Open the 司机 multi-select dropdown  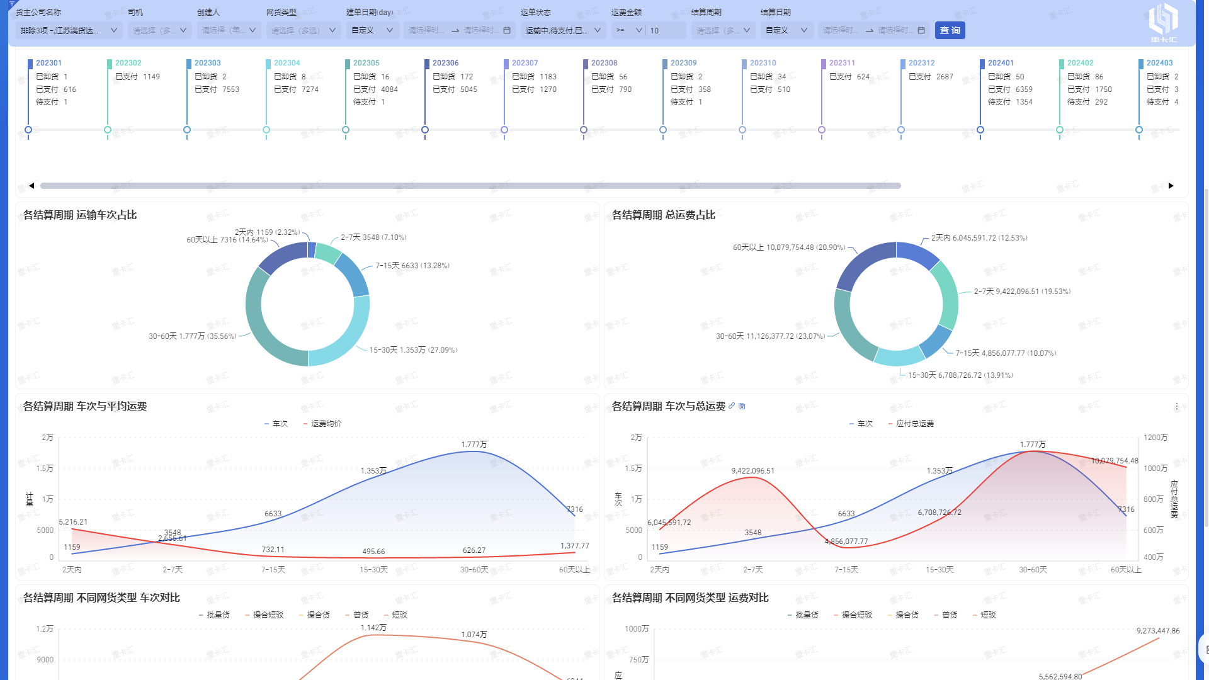pos(160,30)
